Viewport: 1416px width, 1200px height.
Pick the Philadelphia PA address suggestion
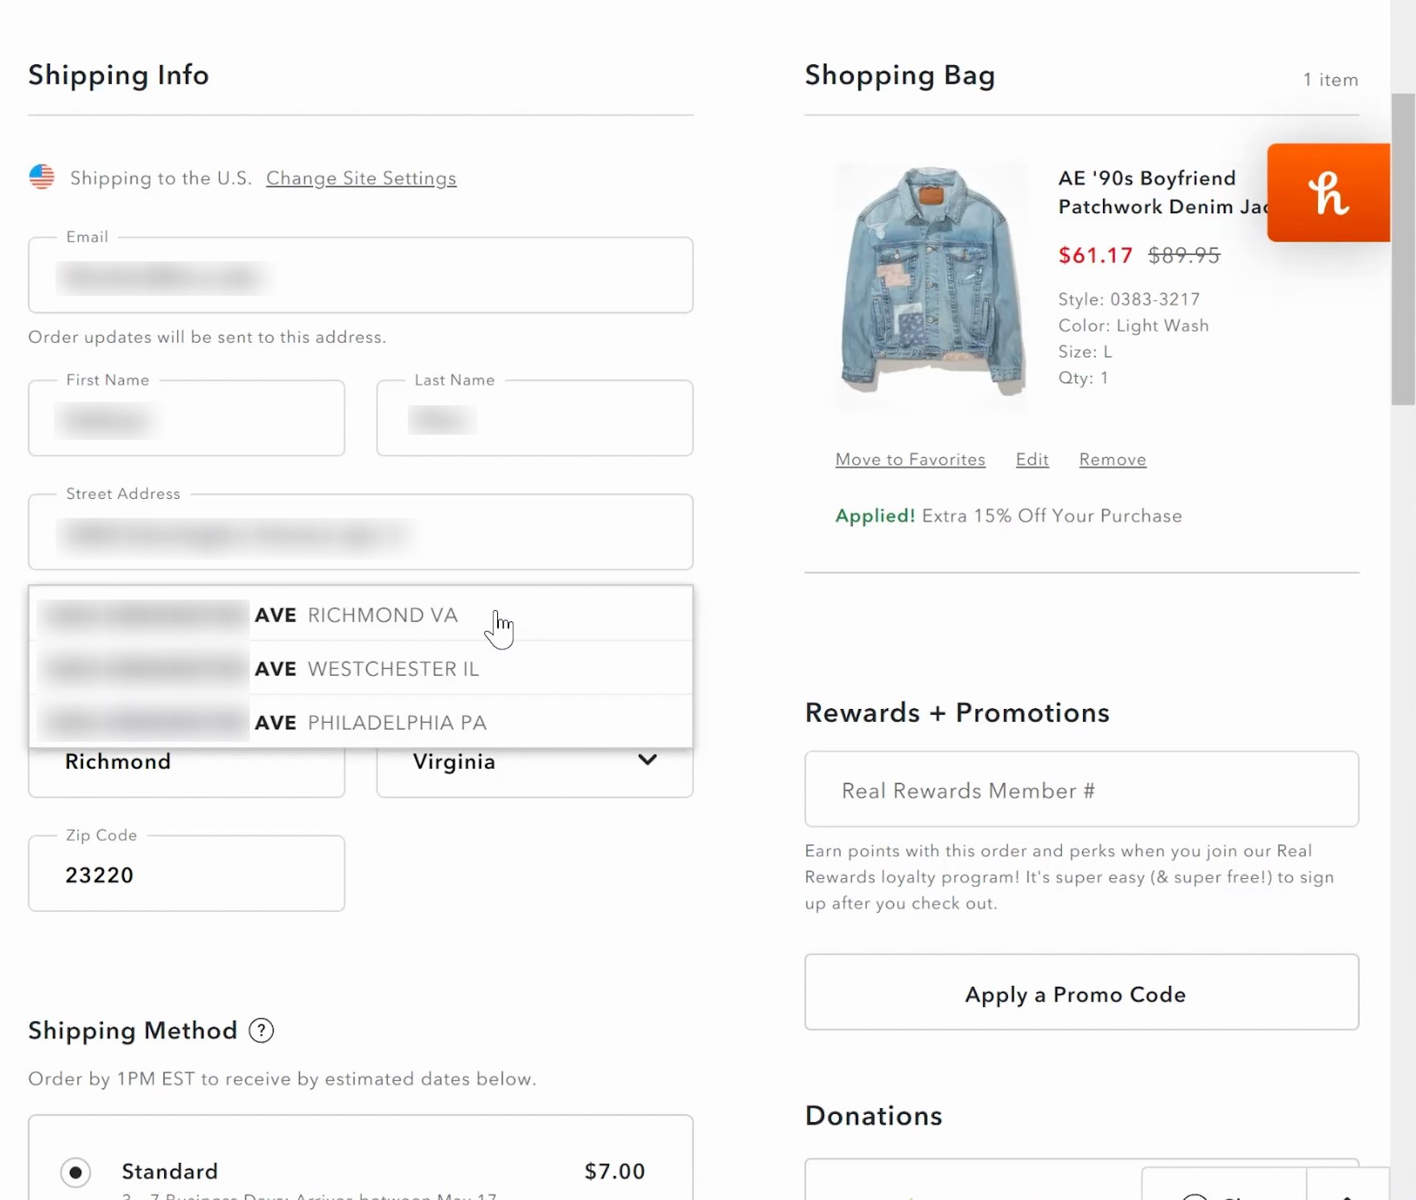360,722
